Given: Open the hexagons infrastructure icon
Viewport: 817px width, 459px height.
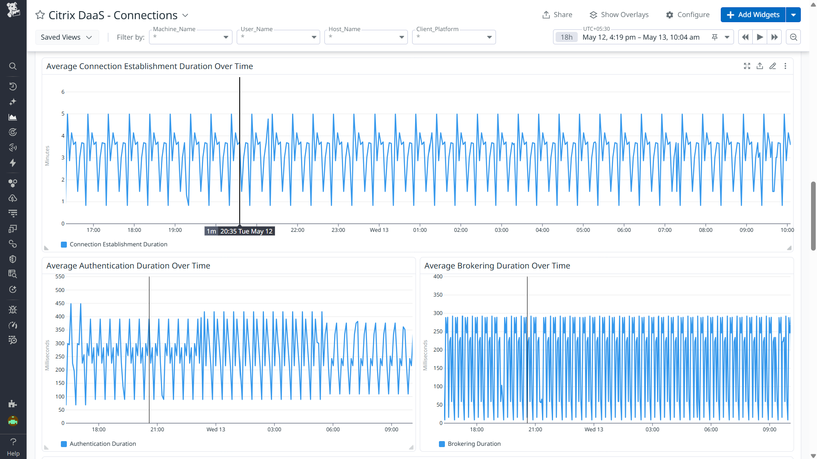Looking at the screenshot, I should click(x=13, y=183).
